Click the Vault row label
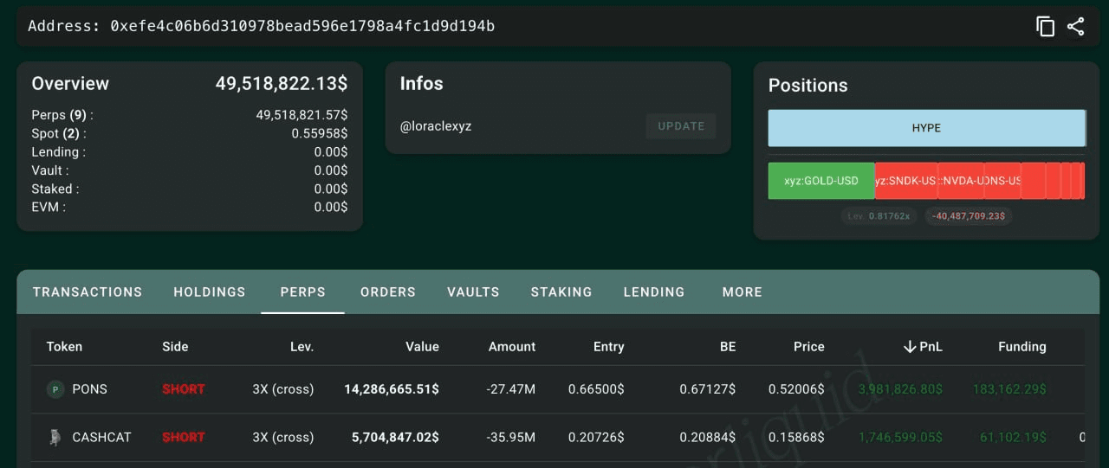This screenshot has width=1109, height=468. point(51,170)
